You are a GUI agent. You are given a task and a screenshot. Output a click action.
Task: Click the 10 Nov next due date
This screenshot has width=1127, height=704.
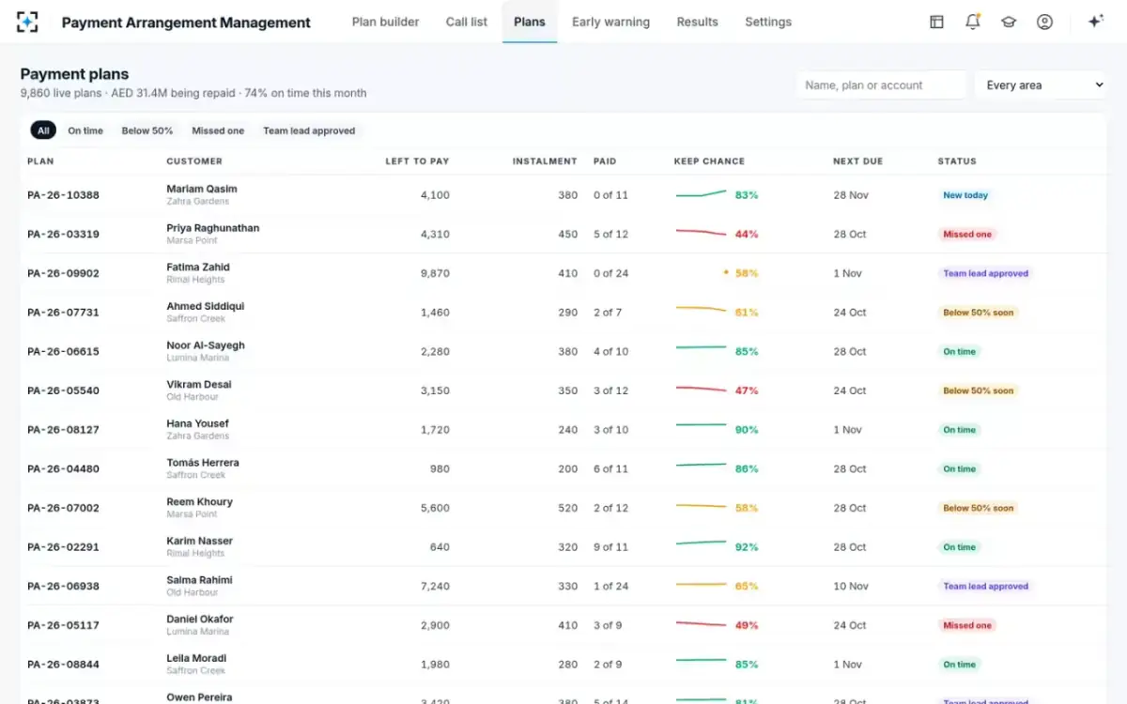pos(851,587)
